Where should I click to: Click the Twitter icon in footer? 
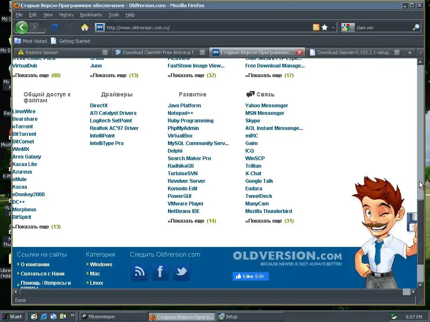(x=181, y=272)
